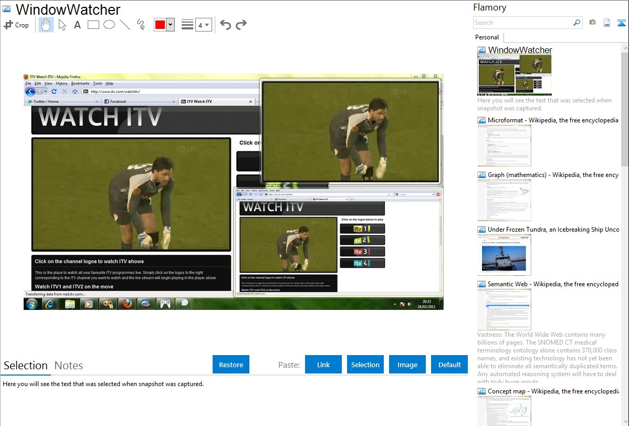
Task: Open line width dropdown showing 4
Action: coord(203,25)
